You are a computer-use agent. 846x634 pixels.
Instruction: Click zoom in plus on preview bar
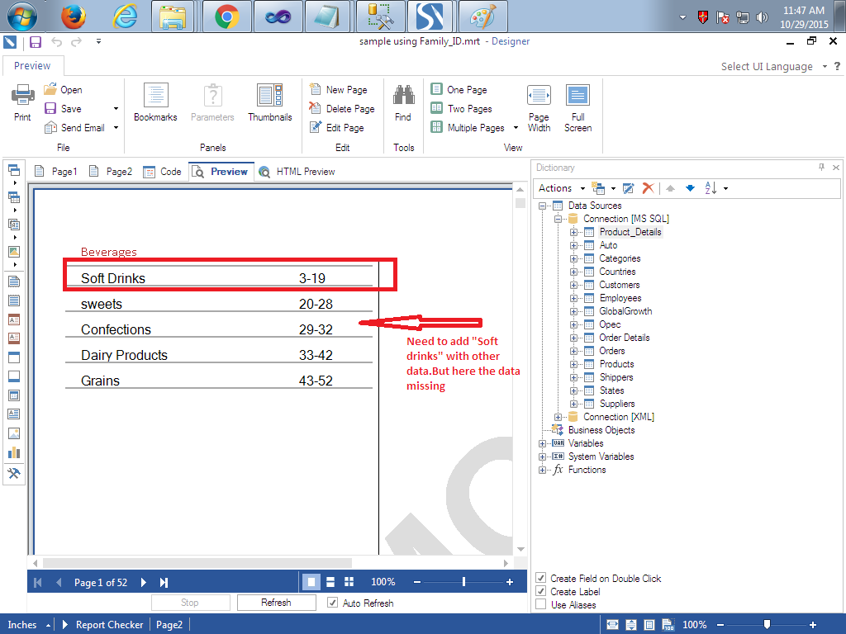click(x=509, y=582)
